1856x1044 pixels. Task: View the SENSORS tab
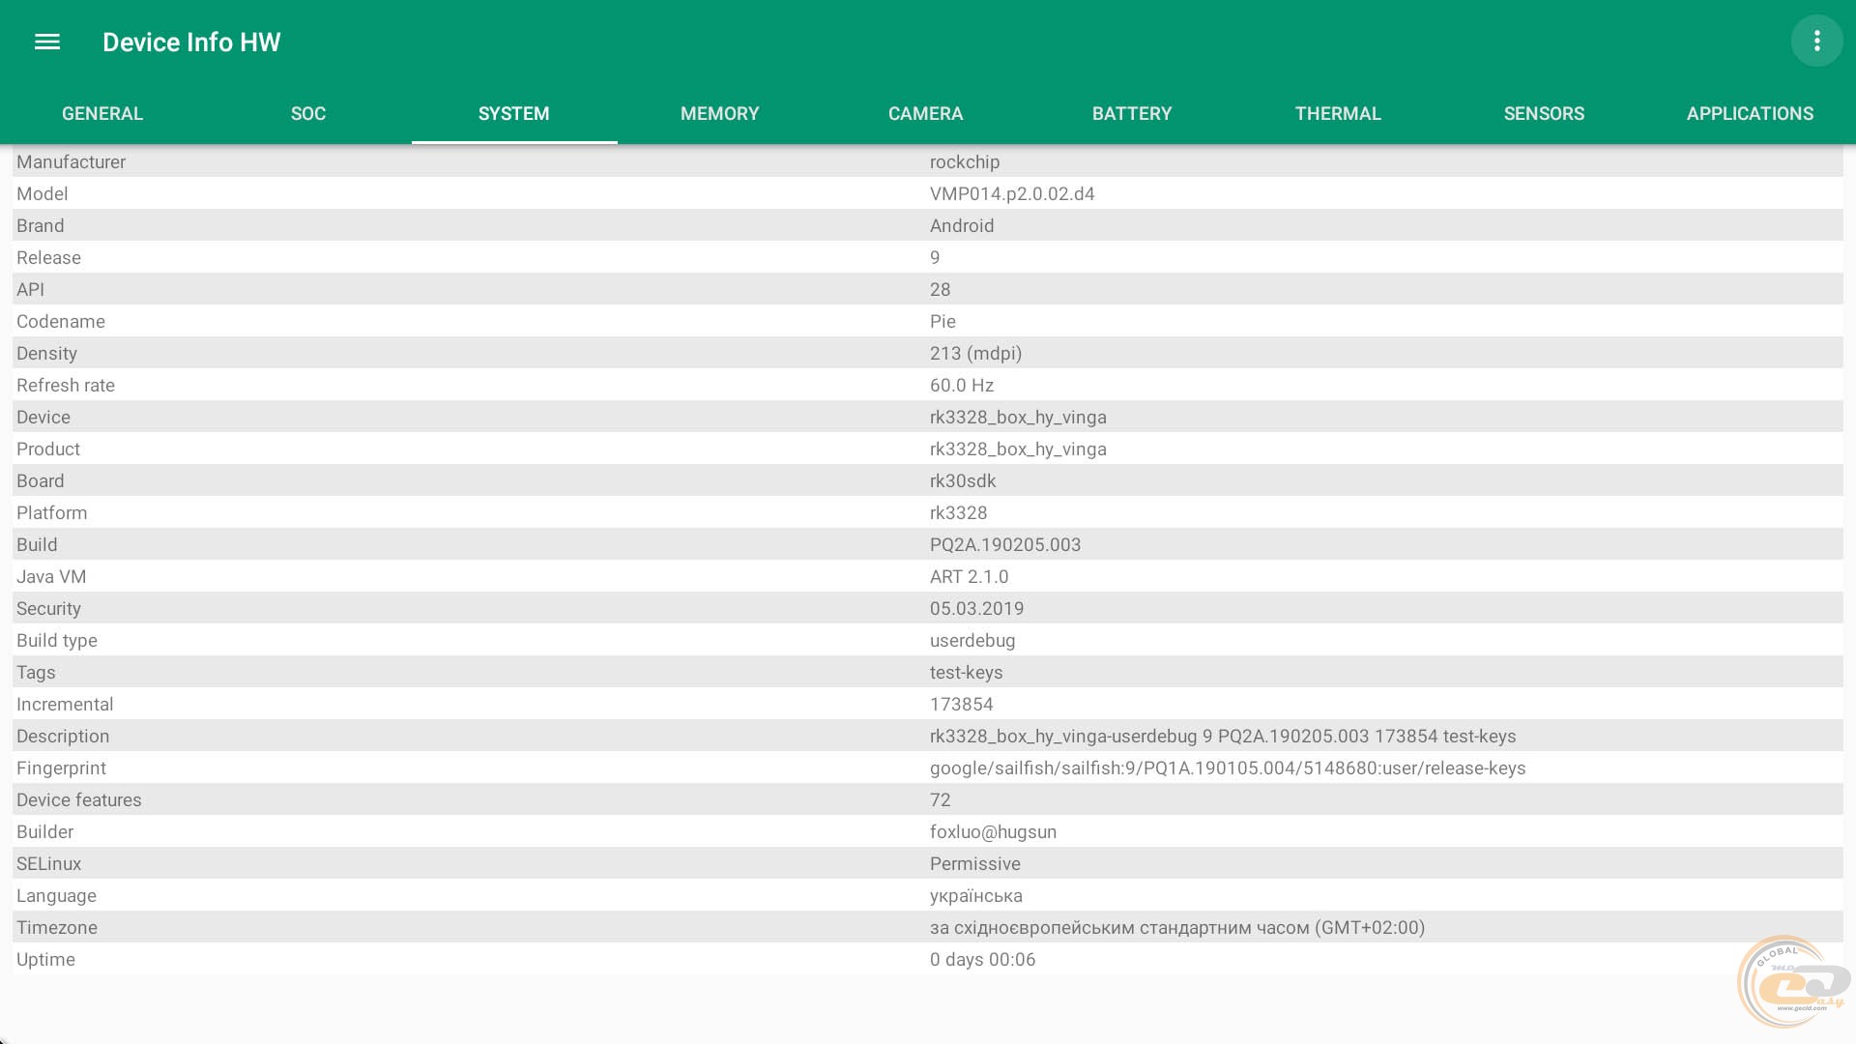1544,113
